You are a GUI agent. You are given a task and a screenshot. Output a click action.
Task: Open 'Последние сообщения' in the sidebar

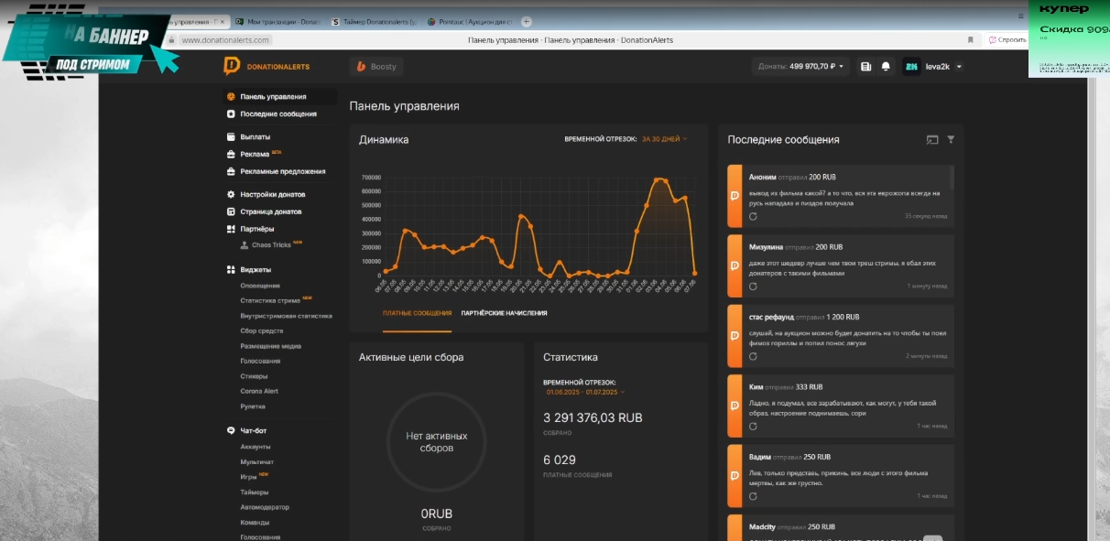click(x=278, y=114)
